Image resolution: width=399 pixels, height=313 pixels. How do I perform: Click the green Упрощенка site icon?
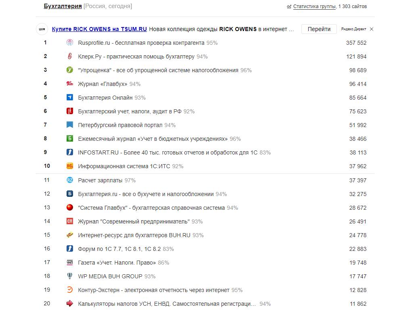(x=70, y=70)
